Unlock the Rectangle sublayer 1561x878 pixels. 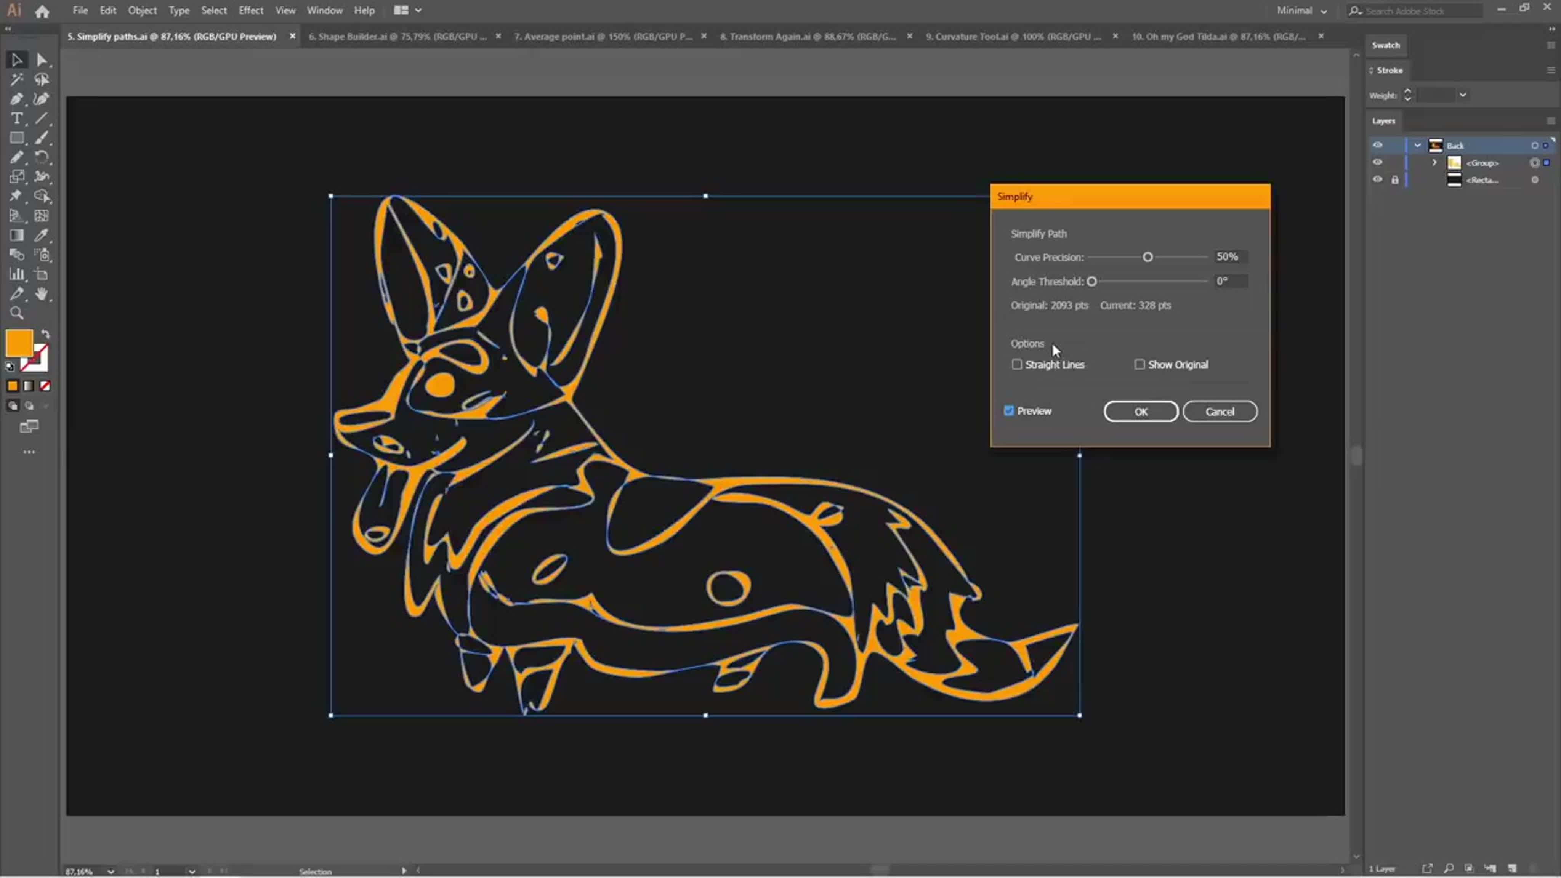[x=1395, y=180]
